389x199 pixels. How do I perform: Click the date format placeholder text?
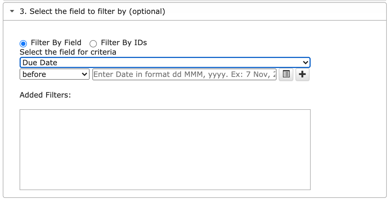point(179,74)
